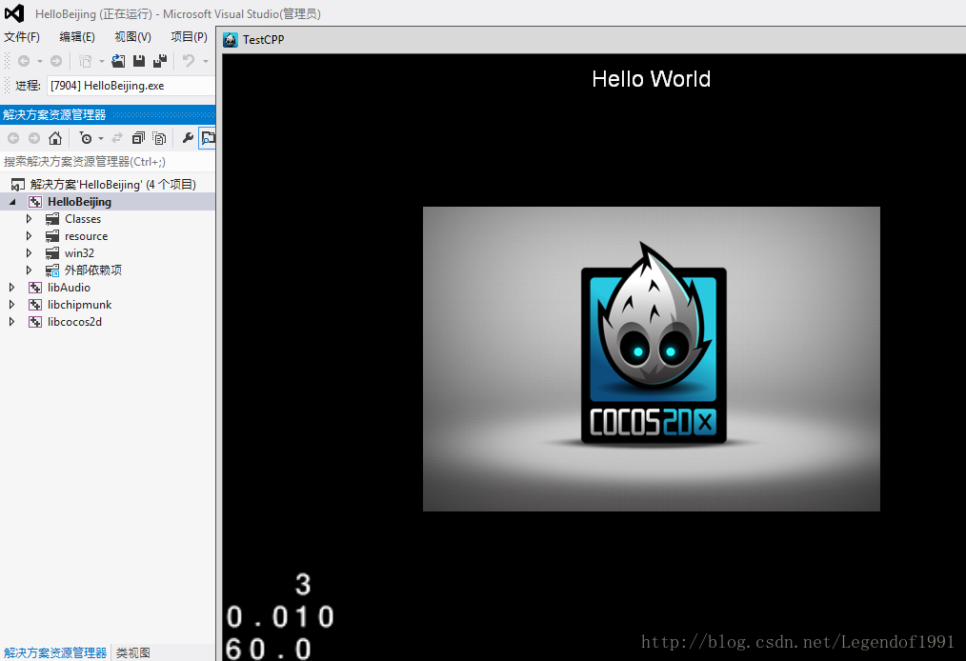Screen dimensions: 966x661
Task: Click the 解决方案资源管理器 panel title bar
Action: pos(108,114)
